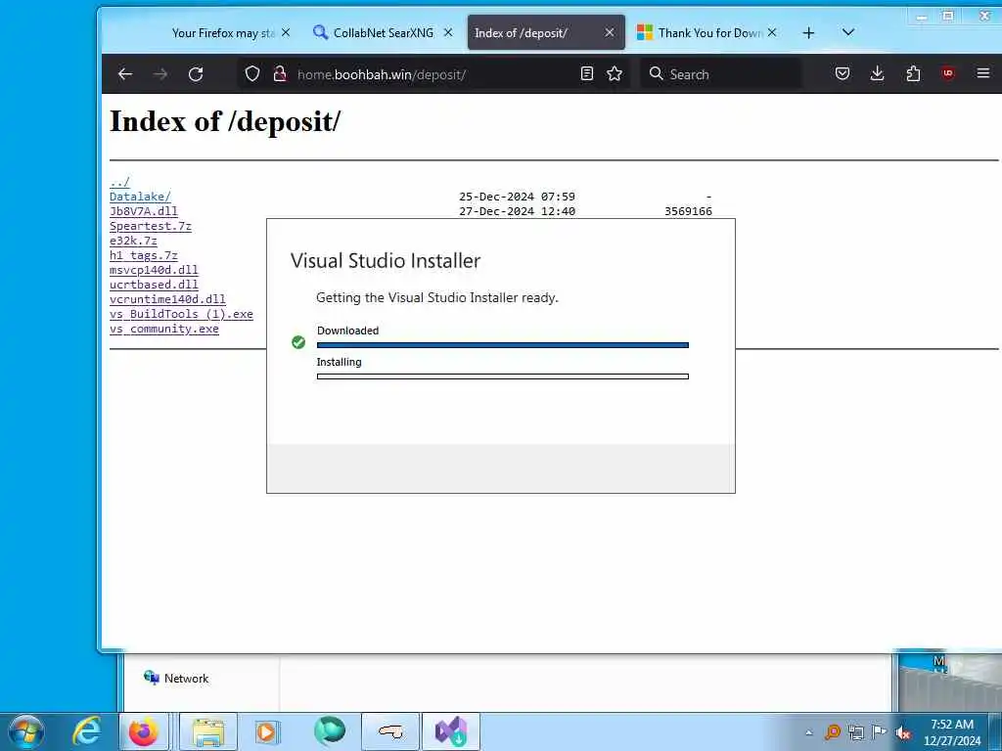Open Windows Media Player taskbar icon
1002x751 pixels.
pos(266,731)
